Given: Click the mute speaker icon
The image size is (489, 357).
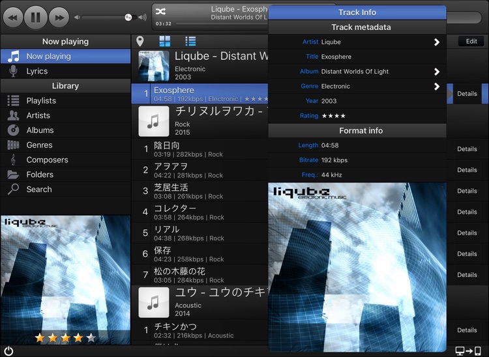Looking at the screenshot, I should pos(77,18).
